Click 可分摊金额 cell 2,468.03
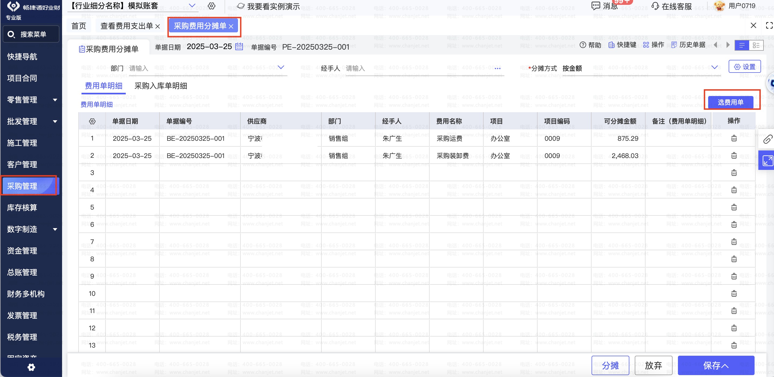 point(618,156)
